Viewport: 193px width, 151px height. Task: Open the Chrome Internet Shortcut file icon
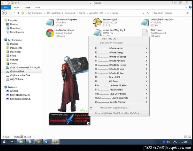click(x=50, y=33)
